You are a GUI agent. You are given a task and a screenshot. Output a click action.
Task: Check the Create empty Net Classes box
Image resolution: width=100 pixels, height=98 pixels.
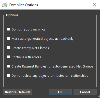coord(8,48)
